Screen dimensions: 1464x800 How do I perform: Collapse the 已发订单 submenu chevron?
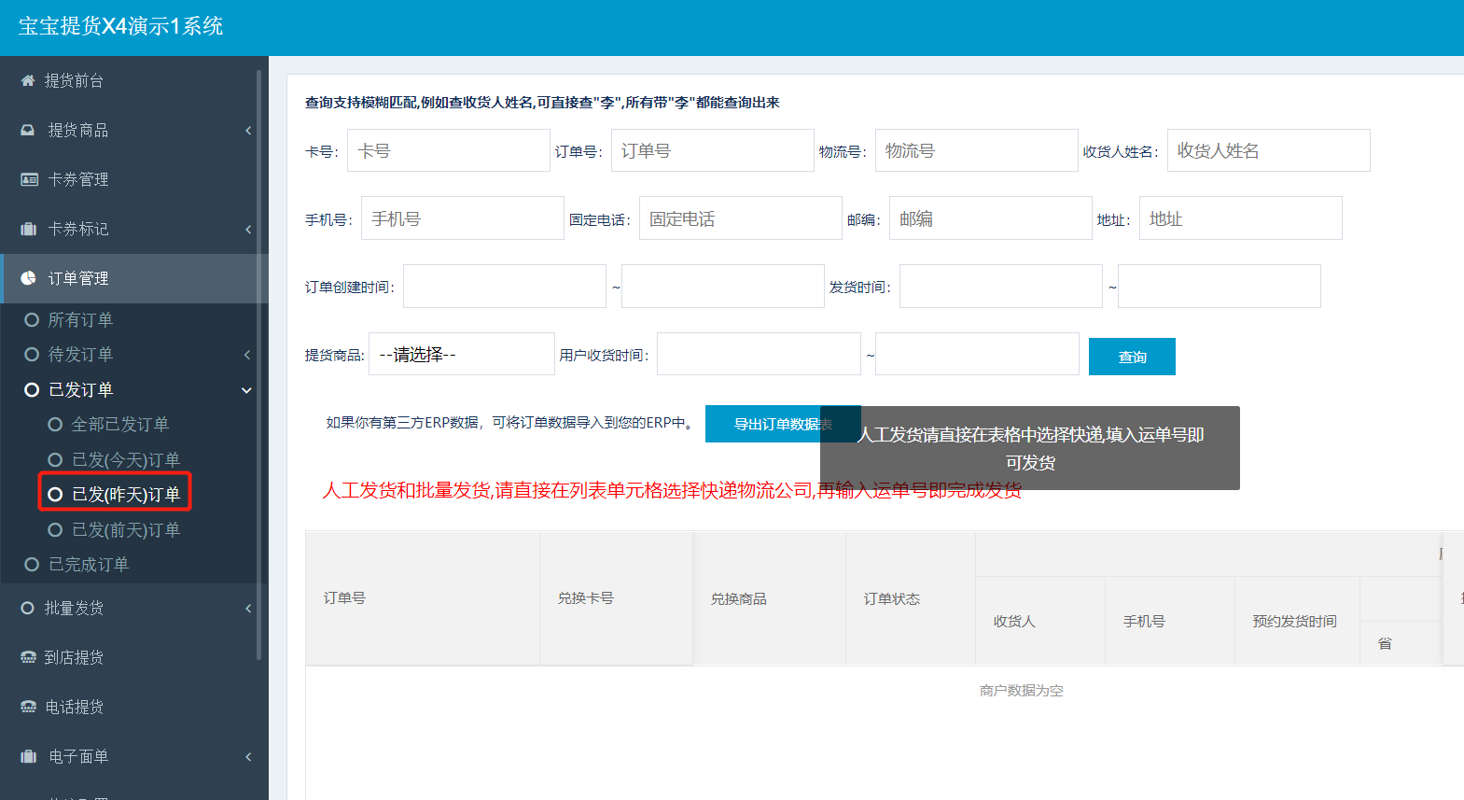246,390
